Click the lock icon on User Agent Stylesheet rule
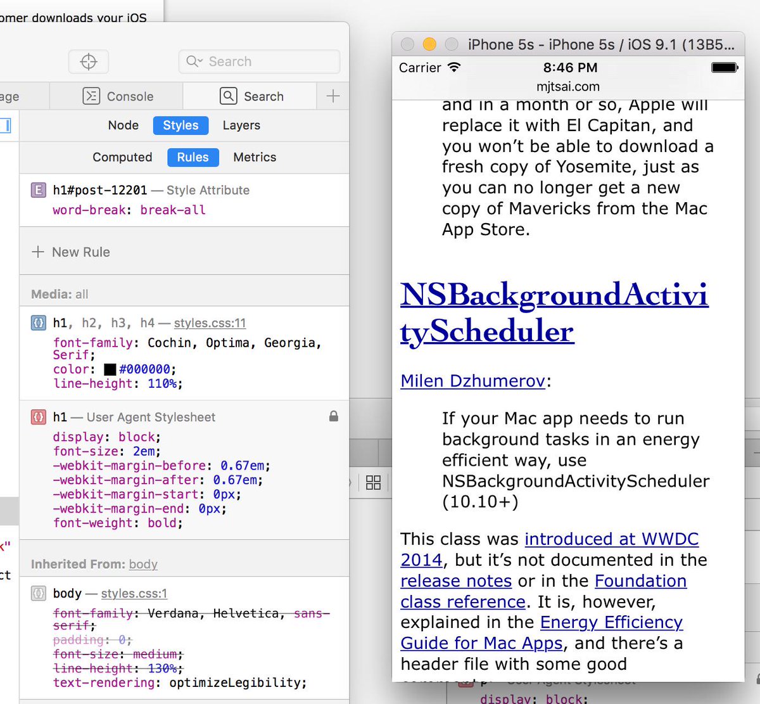The width and height of the screenshot is (760, 704). pyautogui.click(x=334, y=416)
